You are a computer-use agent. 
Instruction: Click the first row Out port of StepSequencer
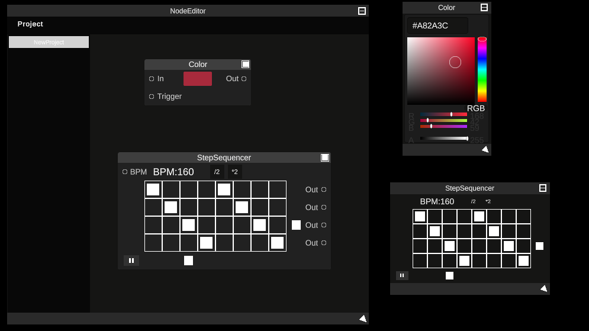(324, 189)
